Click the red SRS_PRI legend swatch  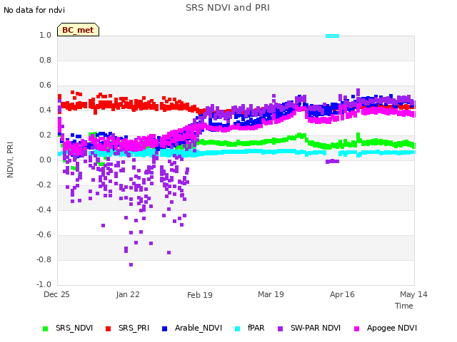pyautogui.click(x=108, y=328)
